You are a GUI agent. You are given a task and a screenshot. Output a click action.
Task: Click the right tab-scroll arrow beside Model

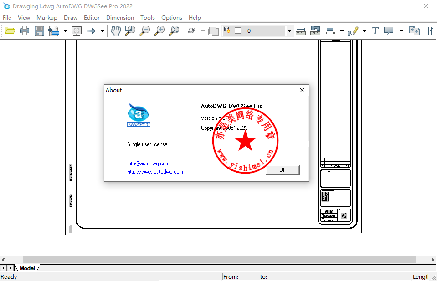coord(10,268)
